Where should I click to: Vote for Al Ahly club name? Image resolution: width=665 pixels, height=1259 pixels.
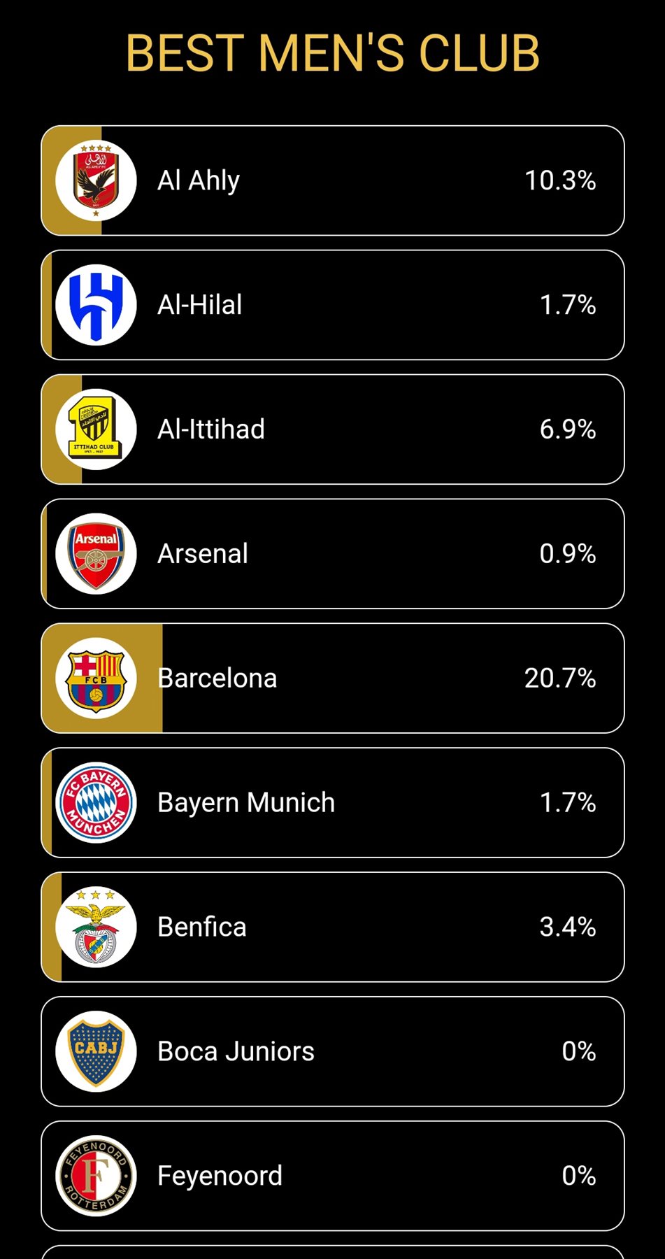[199, 180]
